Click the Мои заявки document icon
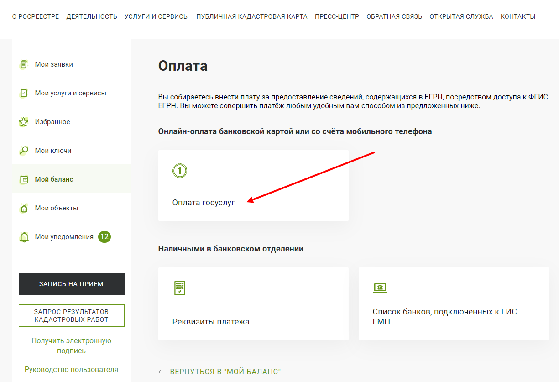This screenshot has width=559, height=382. click(24, 64)
